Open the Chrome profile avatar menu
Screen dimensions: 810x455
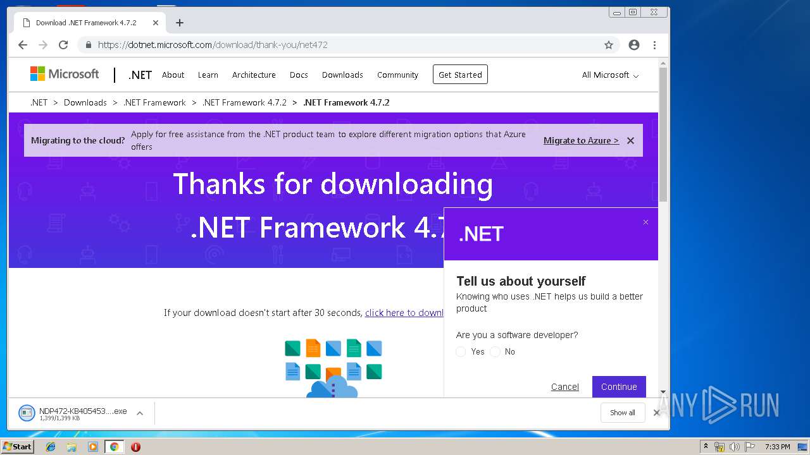[x=634, y=45]
